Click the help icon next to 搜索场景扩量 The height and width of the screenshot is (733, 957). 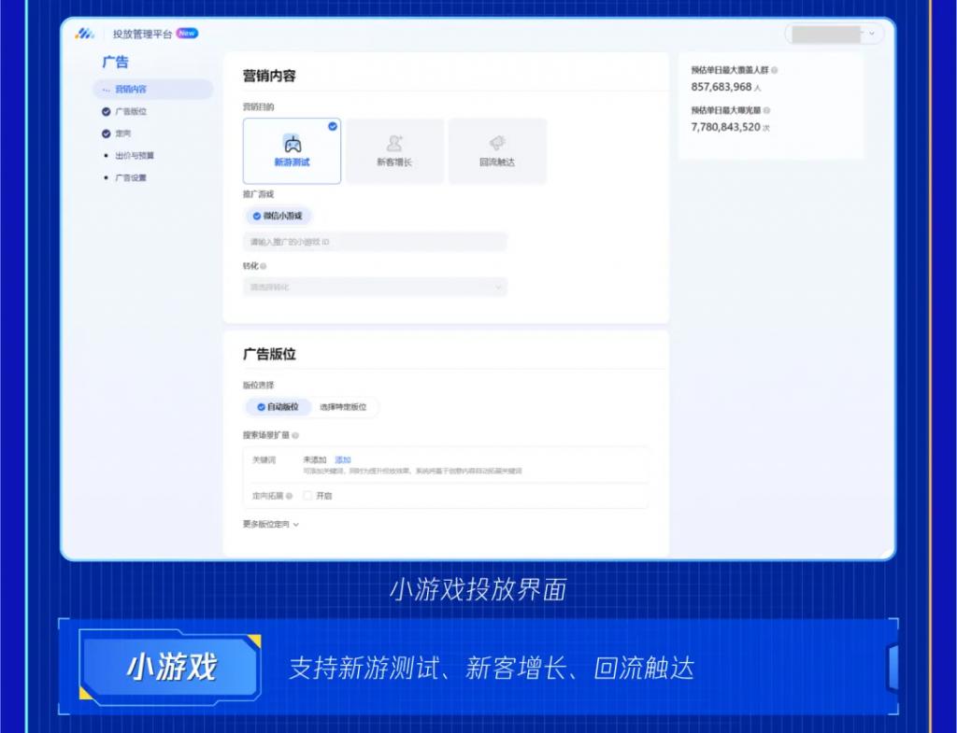pos(295,435)
